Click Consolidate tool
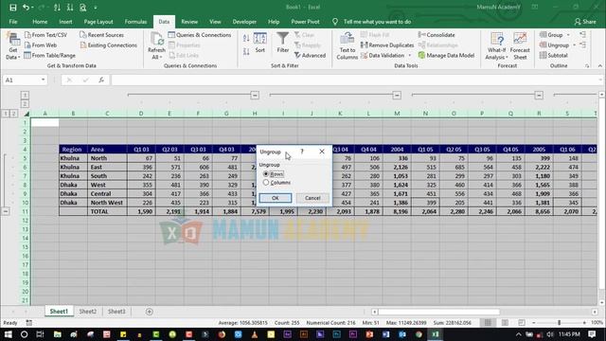 [437, 35]
